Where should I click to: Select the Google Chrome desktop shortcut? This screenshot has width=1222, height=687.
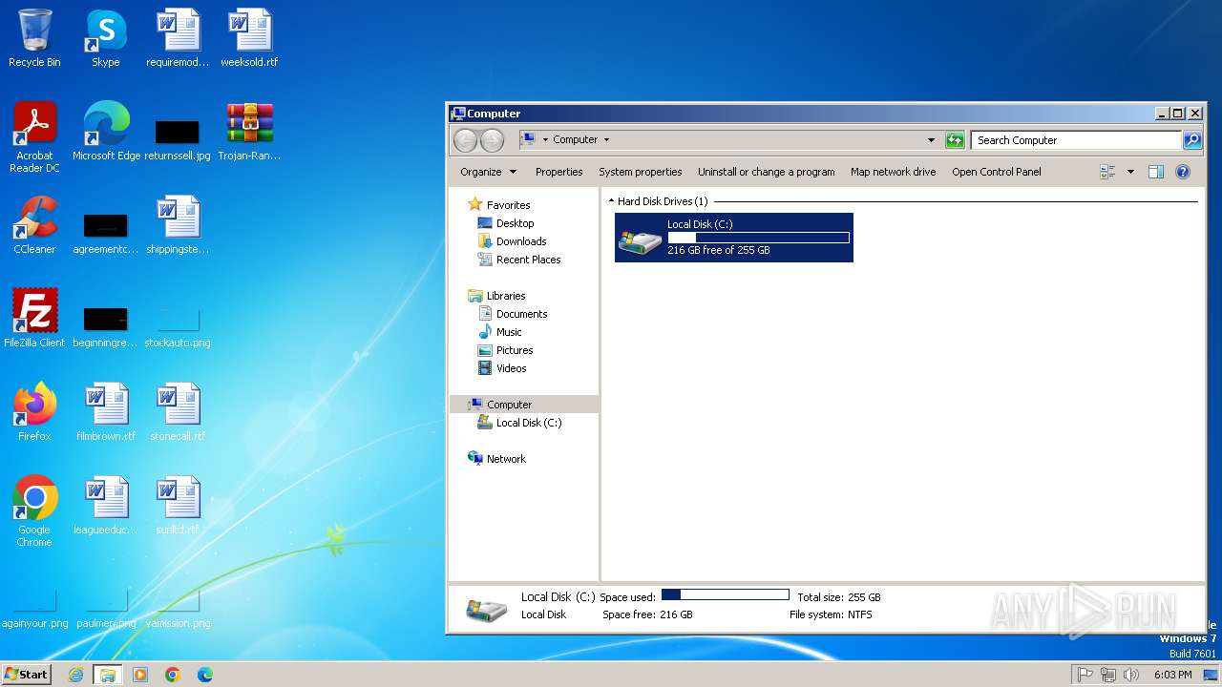coord(34,511)
